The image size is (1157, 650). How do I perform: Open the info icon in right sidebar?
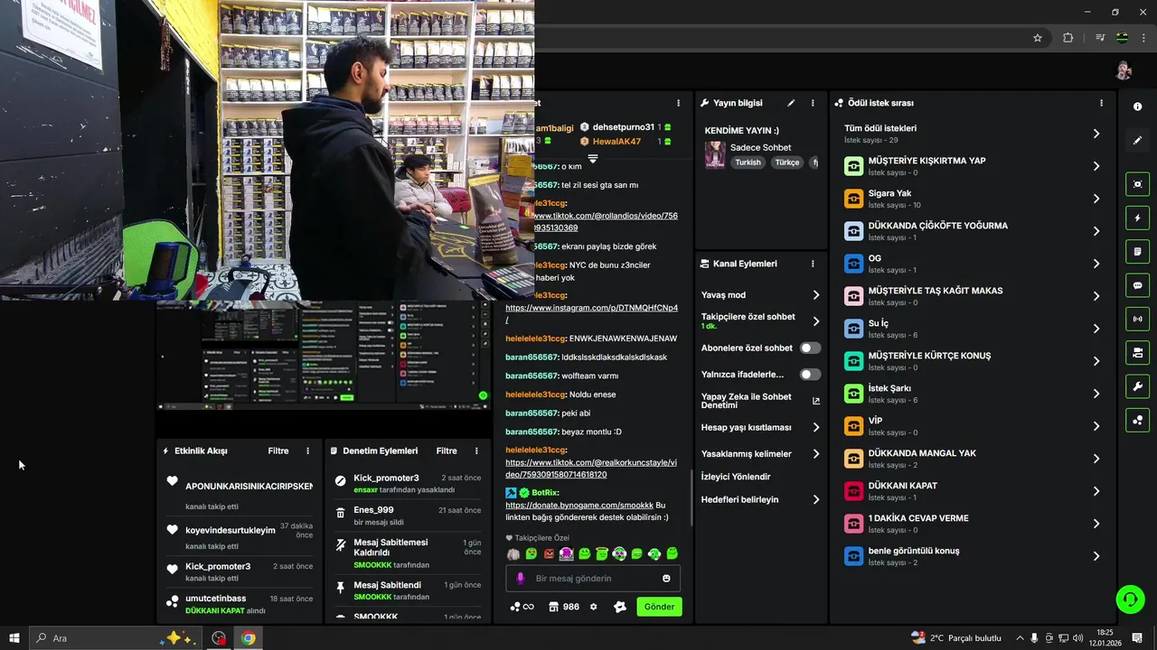1137,107
